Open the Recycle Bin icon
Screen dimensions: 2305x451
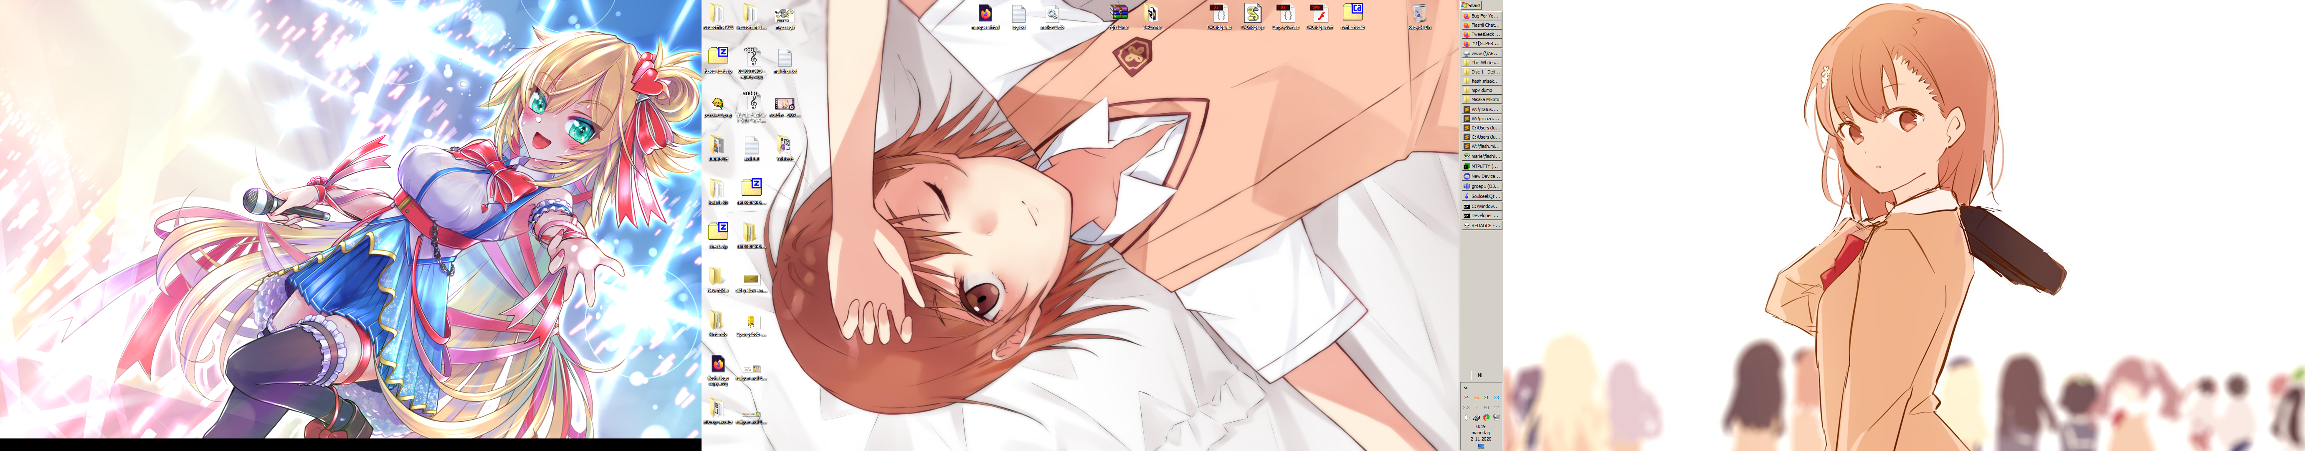click(x=1419, y=17)
